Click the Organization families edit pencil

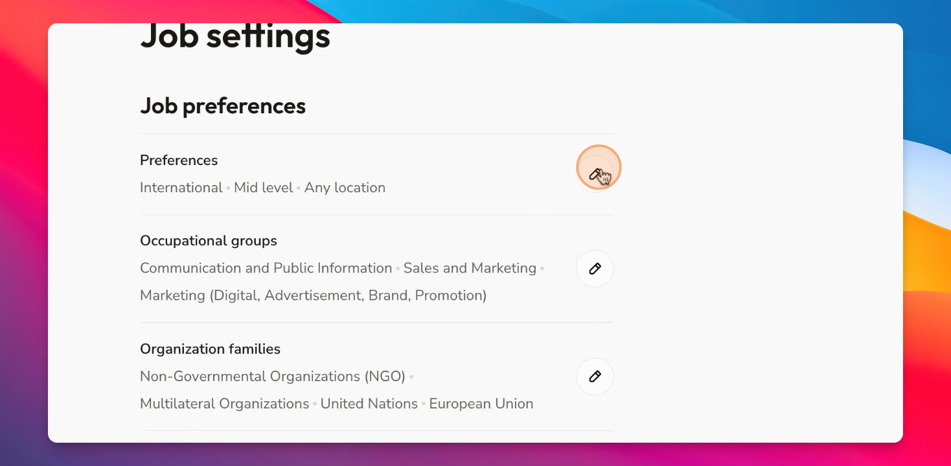pyautogui.click(x=595, y=377)
